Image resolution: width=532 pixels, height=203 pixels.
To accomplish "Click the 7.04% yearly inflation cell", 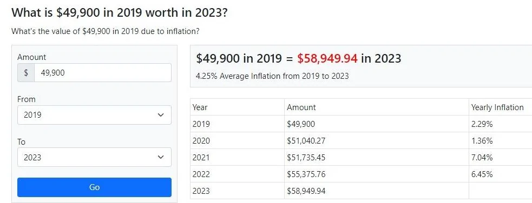I will click(x=500, y=157).
